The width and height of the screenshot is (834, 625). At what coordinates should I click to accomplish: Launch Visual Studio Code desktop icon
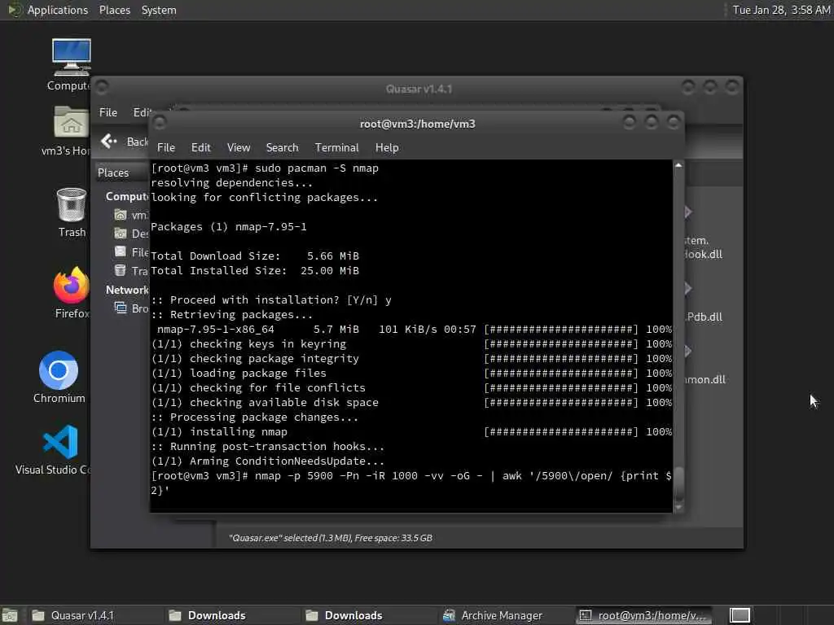(x=60, y=442)
